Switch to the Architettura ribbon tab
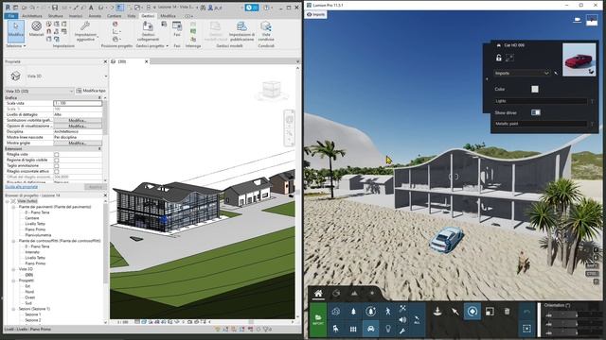Screen dimensions: 606x340 32,16
